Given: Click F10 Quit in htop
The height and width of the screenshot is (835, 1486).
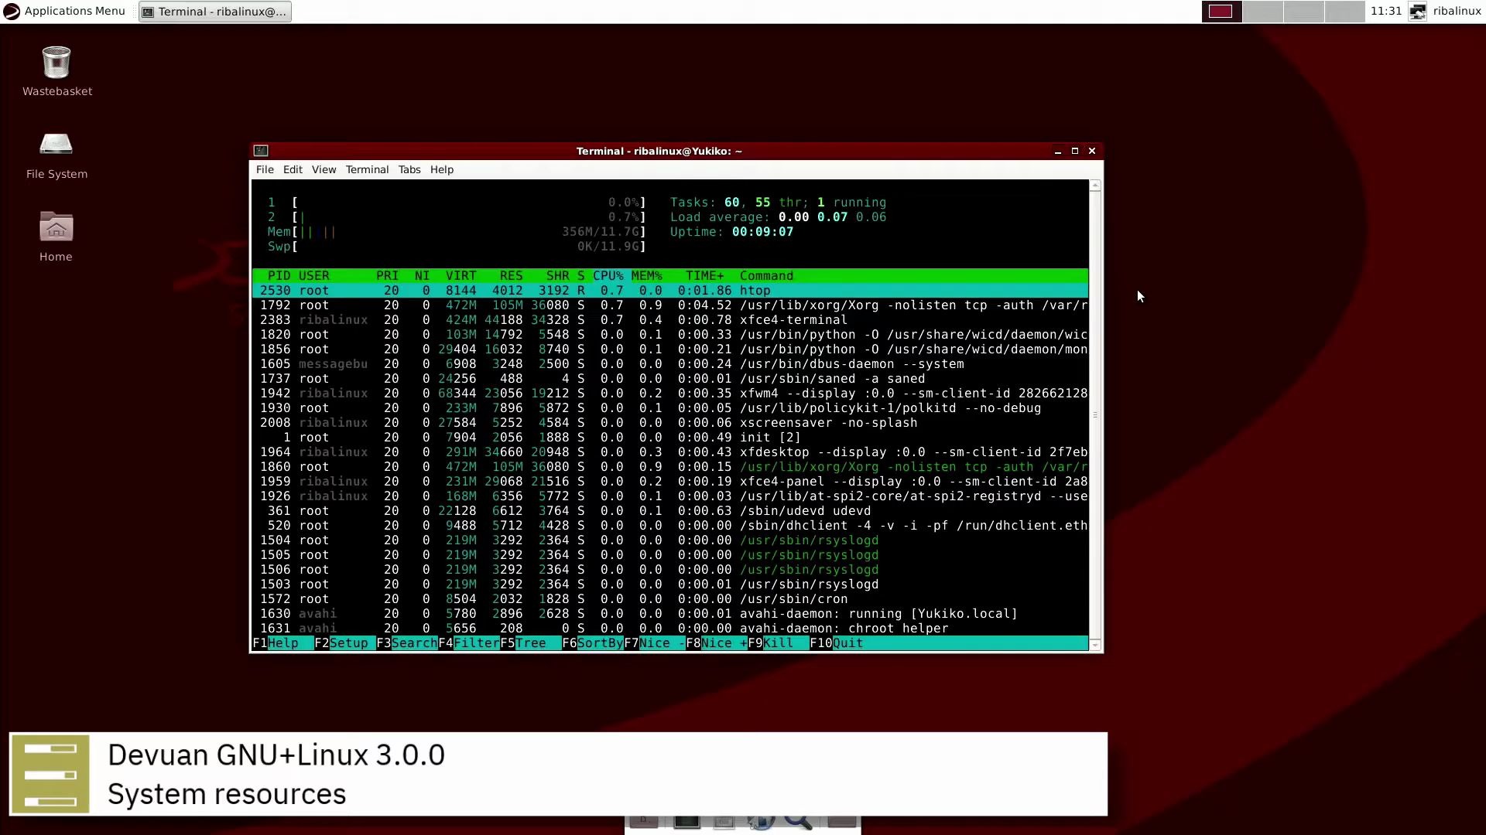Looking at the screenshot, I should [837, 643].
